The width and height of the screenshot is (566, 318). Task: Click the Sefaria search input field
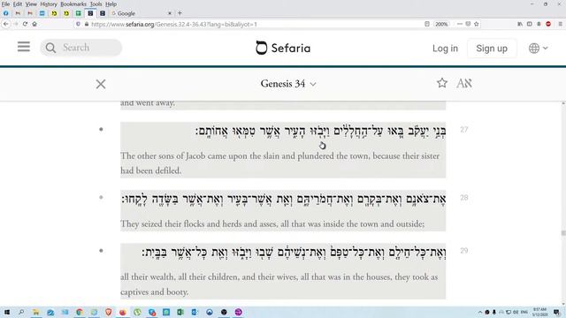[80, 48]
